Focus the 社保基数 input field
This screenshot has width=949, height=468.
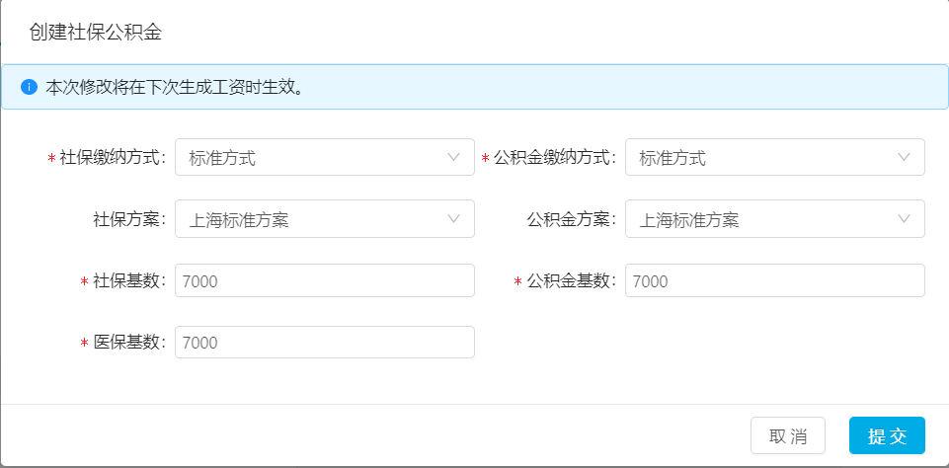pos(325,281)
